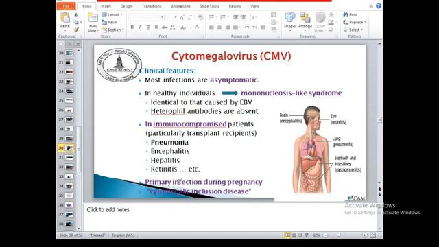Open the Change Case dropdown
This screenshot has height=247, width=439.
pos(184,27)
